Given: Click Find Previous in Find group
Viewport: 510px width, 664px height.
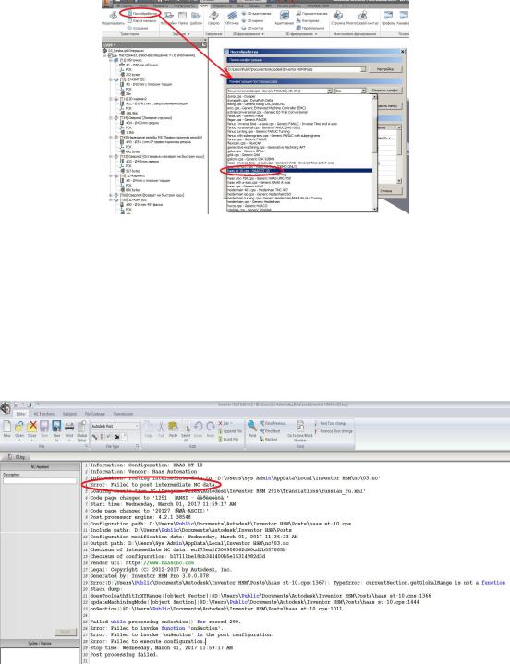Looking at the screenshot, I should [x=273, y=423].
